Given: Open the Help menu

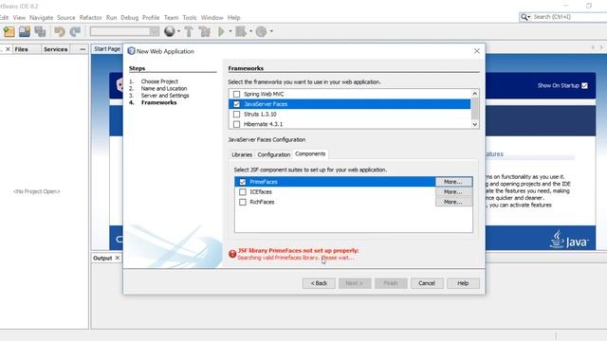Looking at the screenshot, I should click(234, 18).
